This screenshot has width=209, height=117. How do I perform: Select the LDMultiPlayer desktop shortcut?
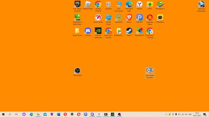160,19
